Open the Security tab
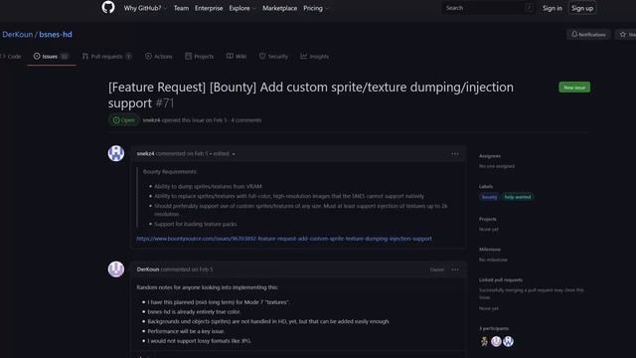 pos(273,57)
